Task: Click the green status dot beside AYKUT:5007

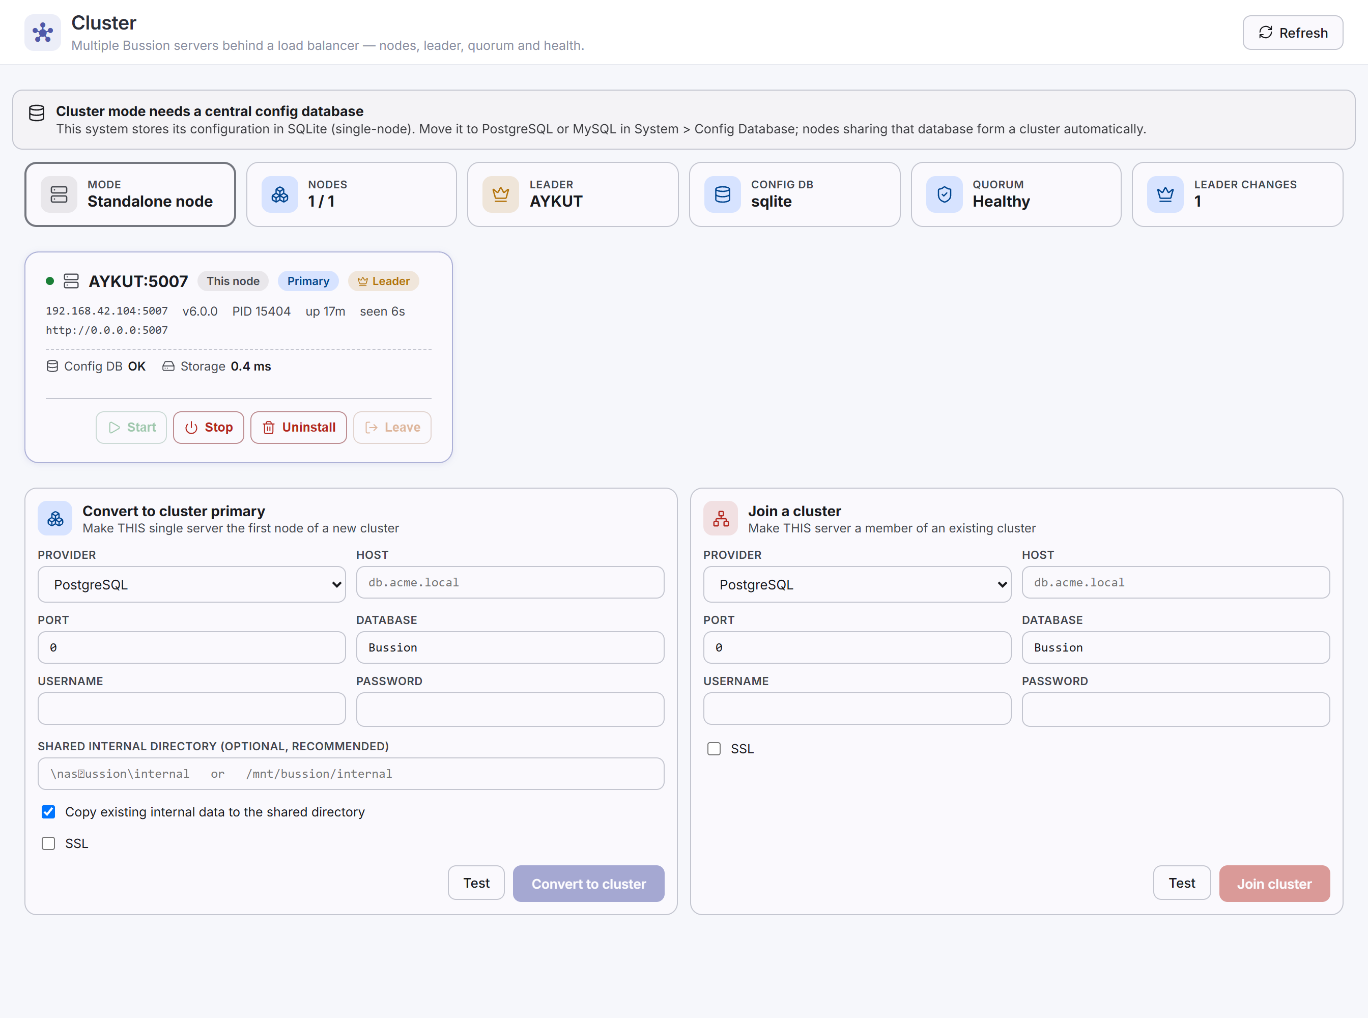Action: pyautogui.click(x=50, y=281)
